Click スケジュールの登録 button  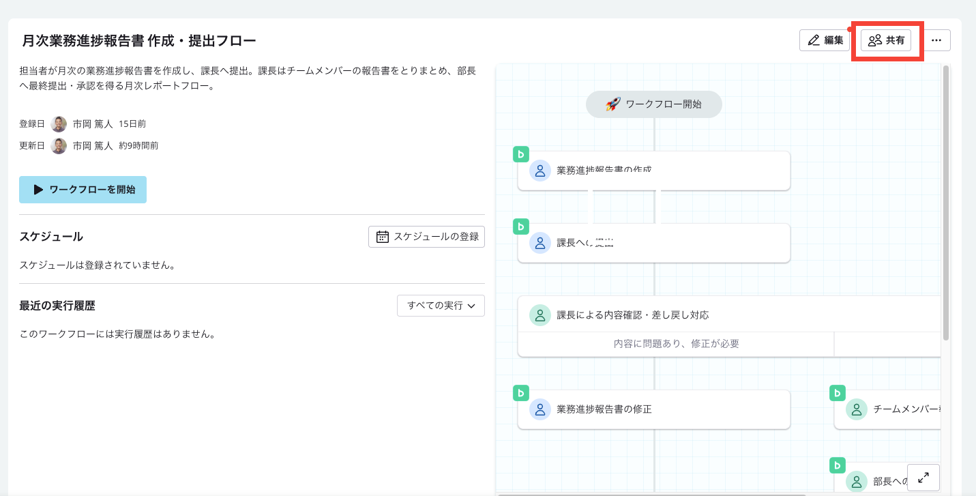point(427,237)
